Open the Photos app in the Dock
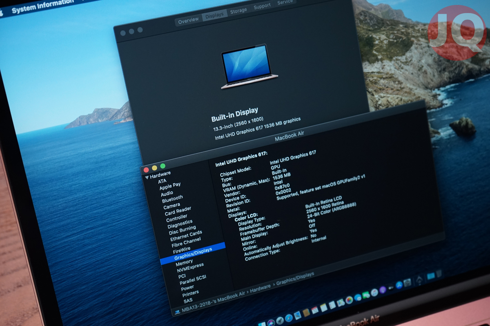This screenshot has height=326, width=490. 349,300
